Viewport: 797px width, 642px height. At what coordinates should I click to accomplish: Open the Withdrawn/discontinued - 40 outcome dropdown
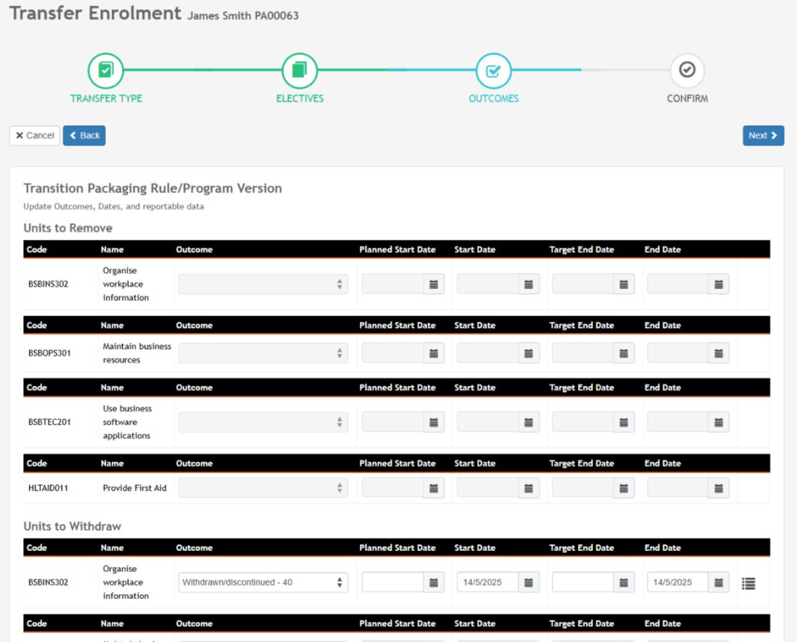point(264,582)
